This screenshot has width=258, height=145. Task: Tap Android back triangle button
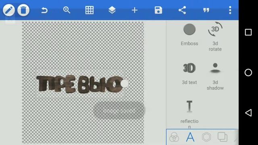tap(248, 113)
